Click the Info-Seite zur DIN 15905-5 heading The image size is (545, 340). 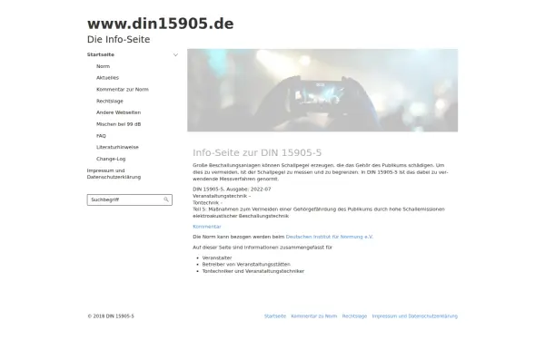pos(257,152)
